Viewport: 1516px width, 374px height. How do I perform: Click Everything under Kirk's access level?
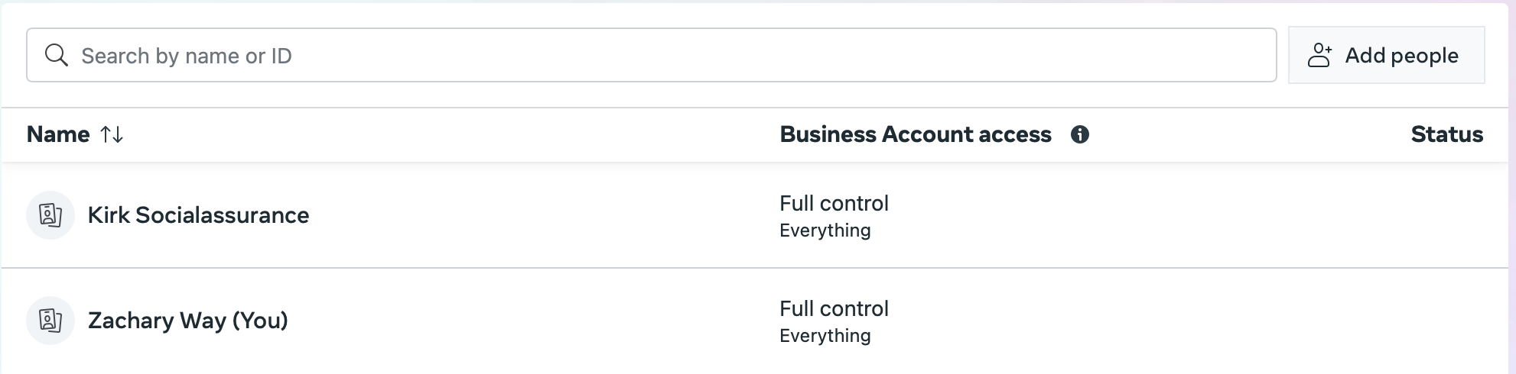pyautogui.click(x=825, y=231)
